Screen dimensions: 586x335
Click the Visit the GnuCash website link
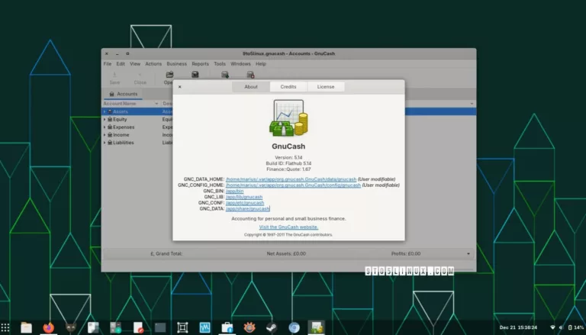point(288,227)
